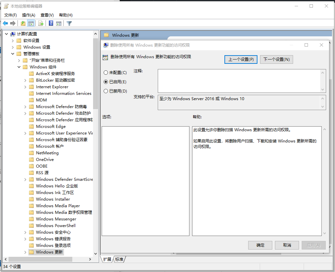335x272 pixels.
Task: Click the Back arrow toolbar icon
Action: coord(5,23)
